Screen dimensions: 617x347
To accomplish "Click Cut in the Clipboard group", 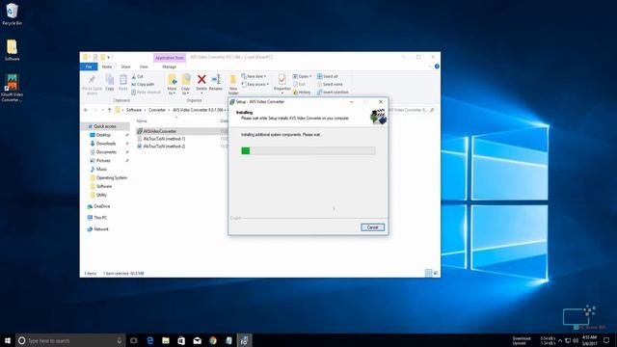I will (137, 76).
